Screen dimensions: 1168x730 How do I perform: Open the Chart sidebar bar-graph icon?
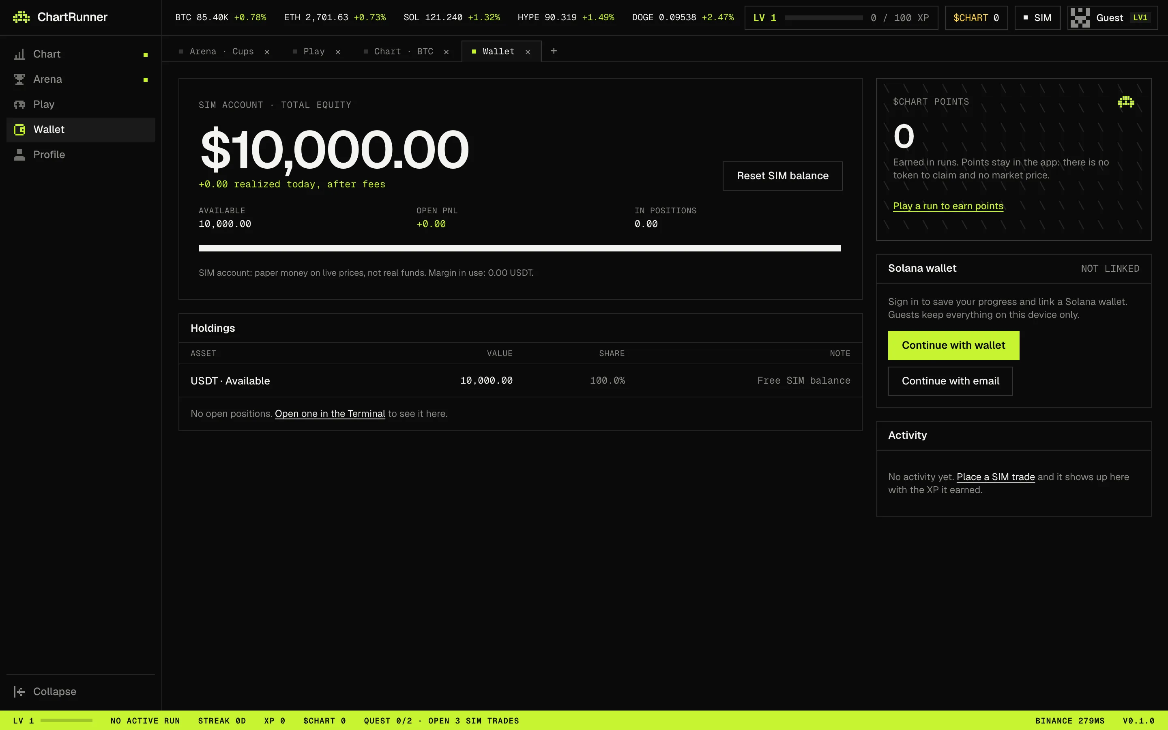19,54
